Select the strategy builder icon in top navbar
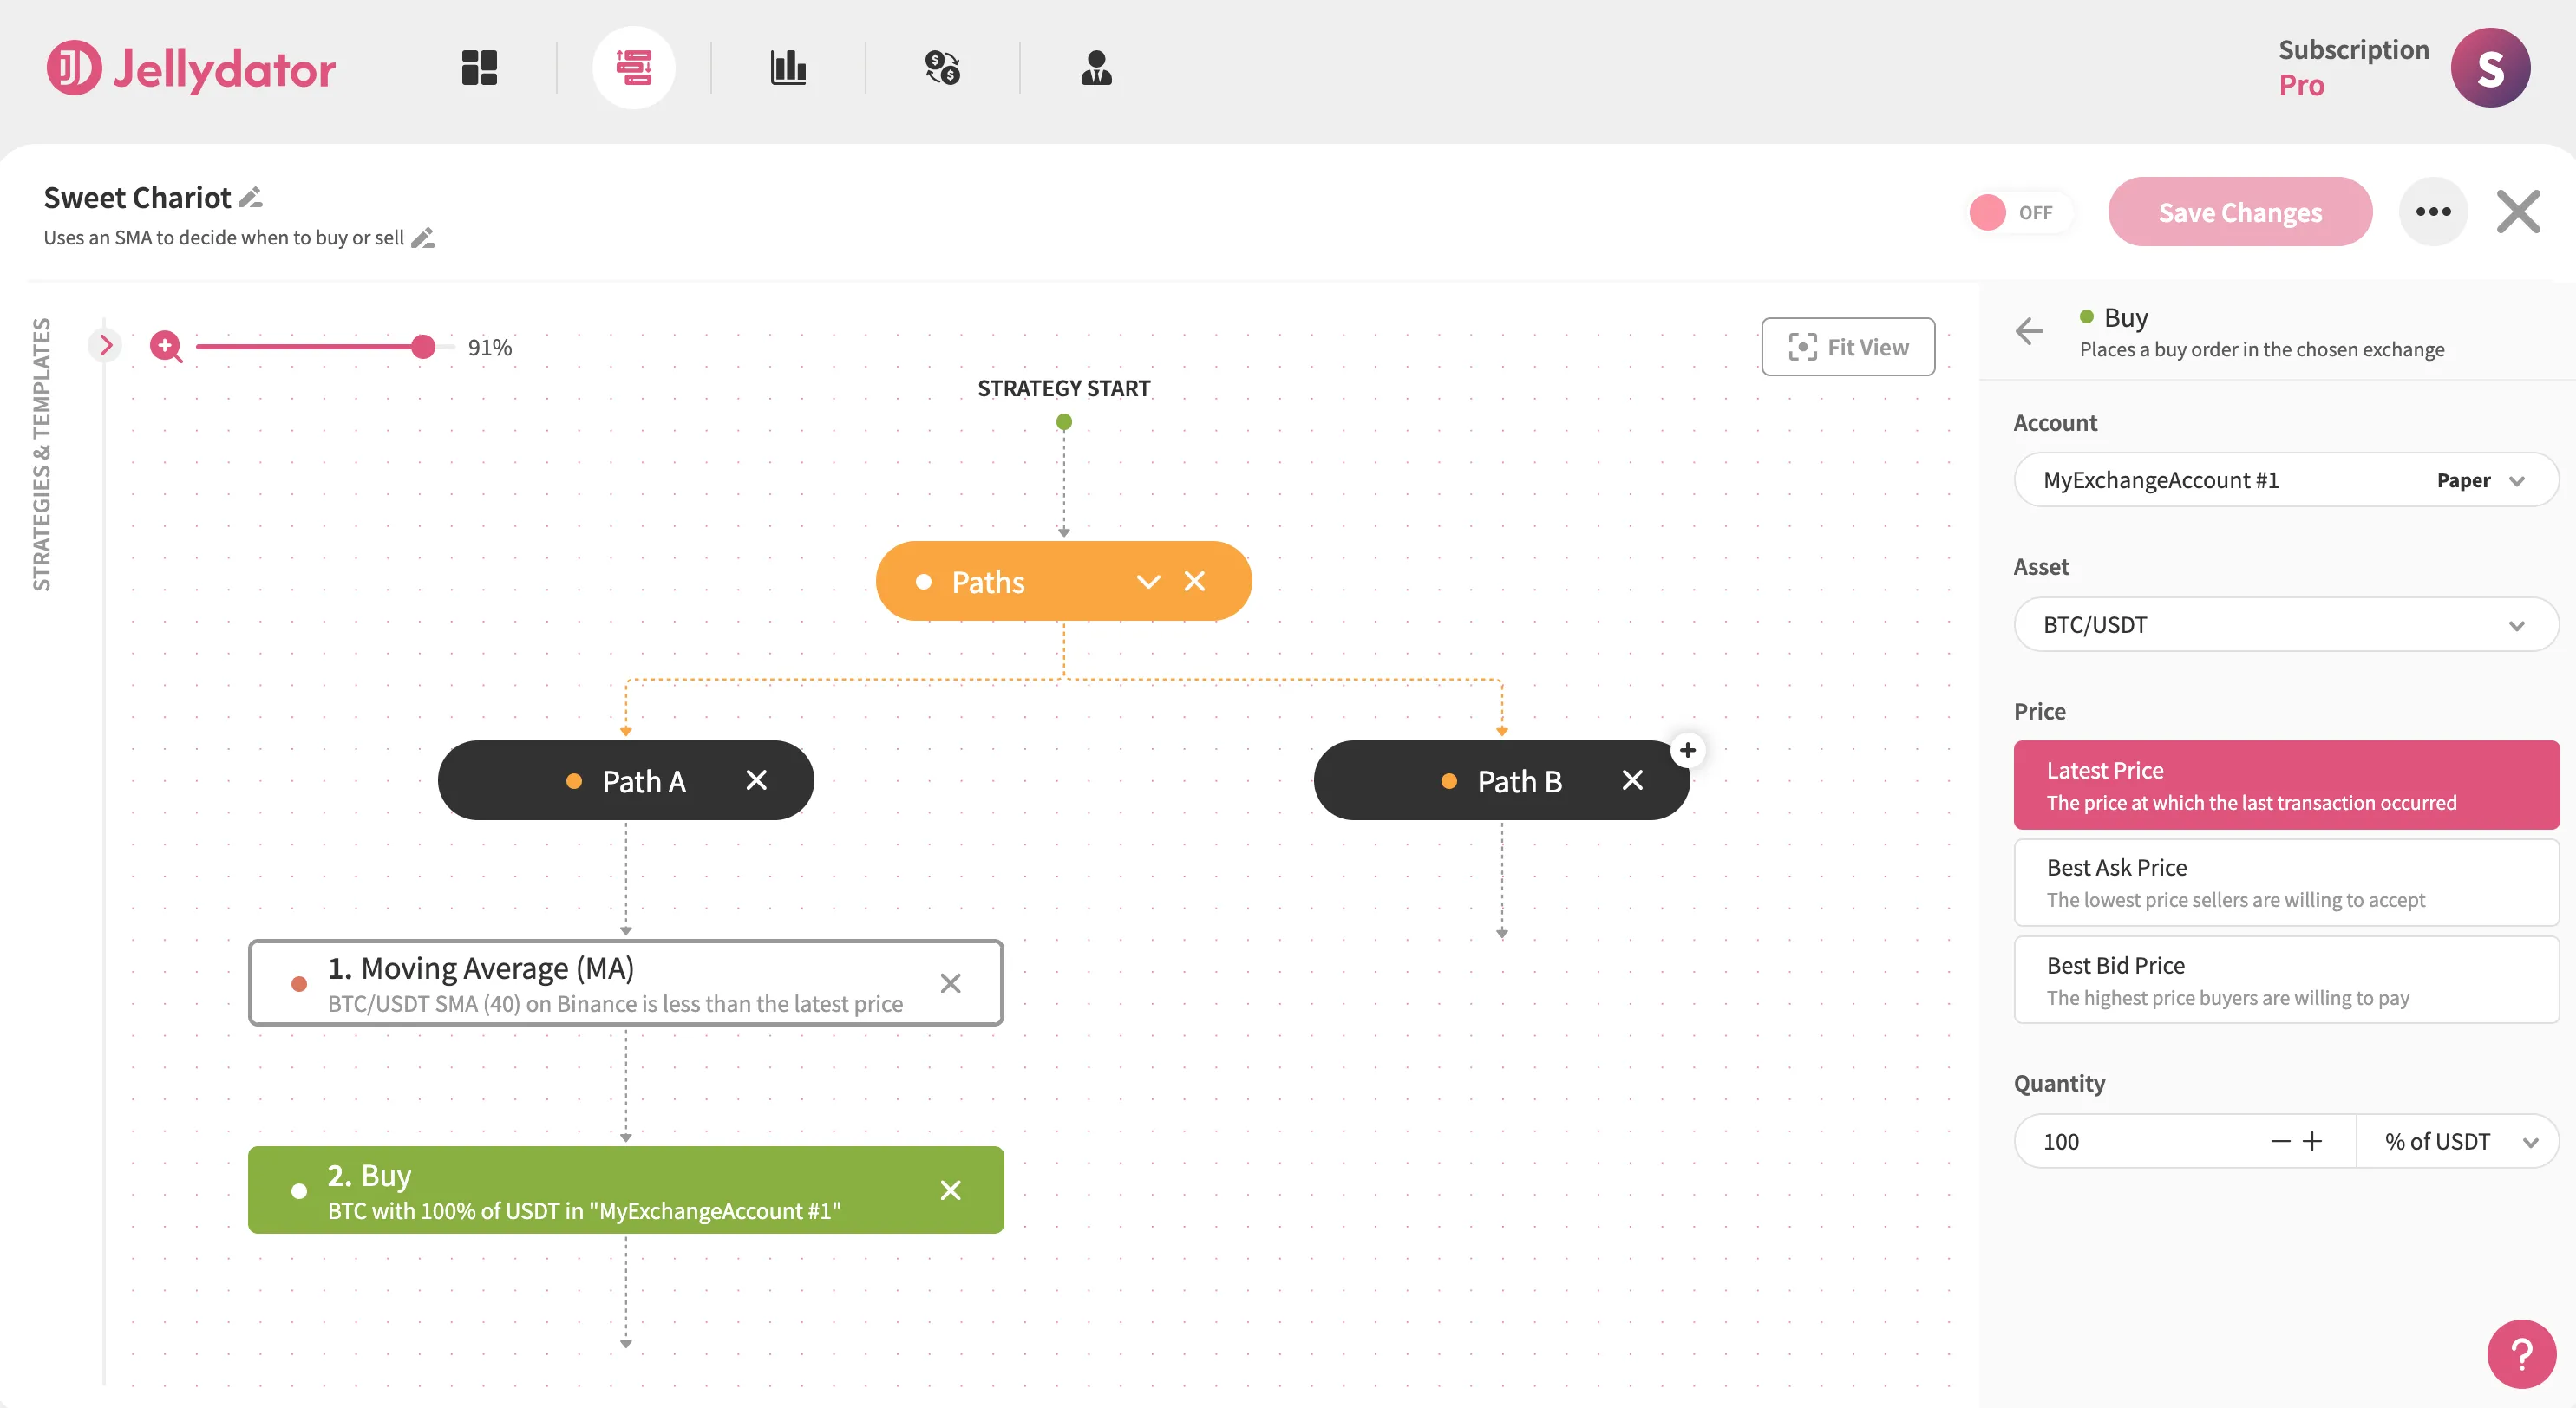Viewport: 2576px width, 1408px height. coord(634,67)
